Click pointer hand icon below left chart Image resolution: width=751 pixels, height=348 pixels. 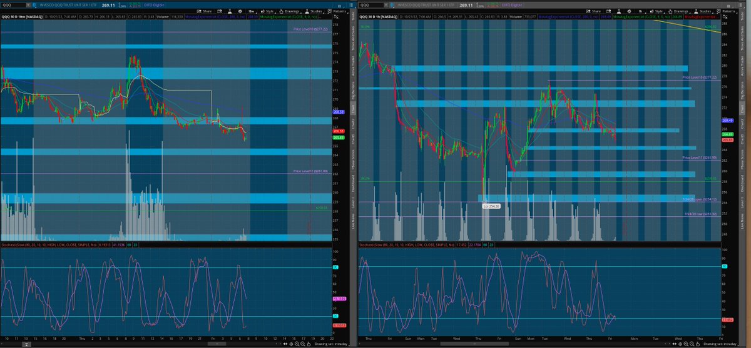coord(309,344)
